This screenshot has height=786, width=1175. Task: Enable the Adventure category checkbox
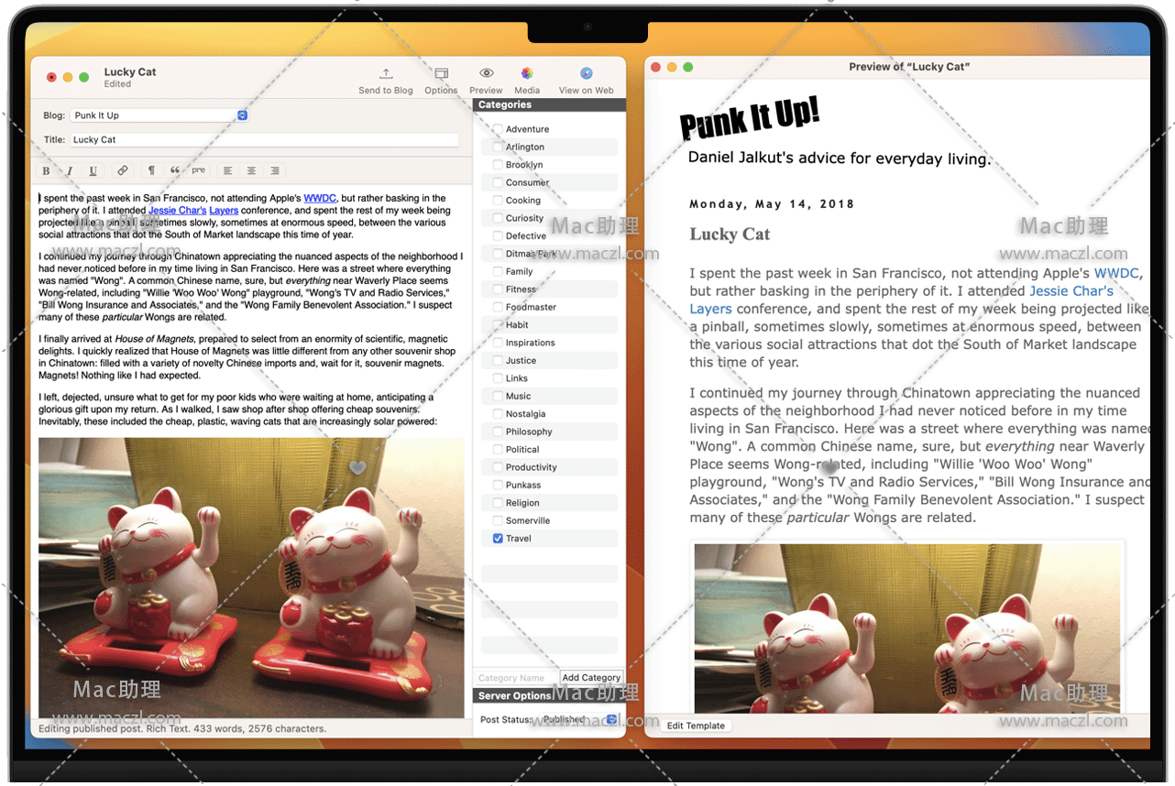[498, 129]
